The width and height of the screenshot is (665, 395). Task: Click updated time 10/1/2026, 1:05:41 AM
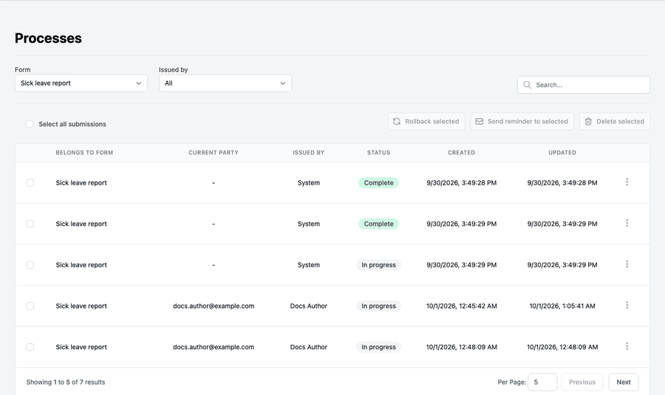point(562,306)
